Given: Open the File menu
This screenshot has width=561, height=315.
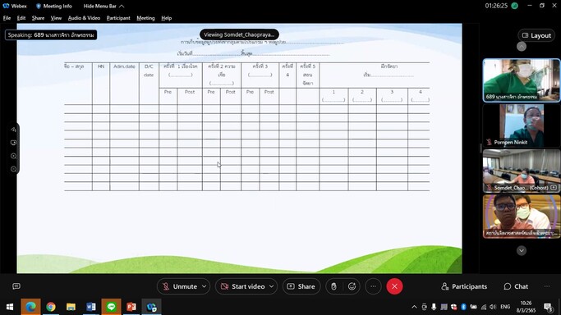Looking at the screenshot, I should tap(7, 18).
